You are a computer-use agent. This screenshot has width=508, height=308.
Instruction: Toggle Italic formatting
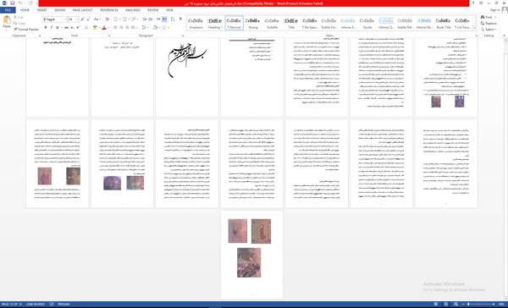51,28
